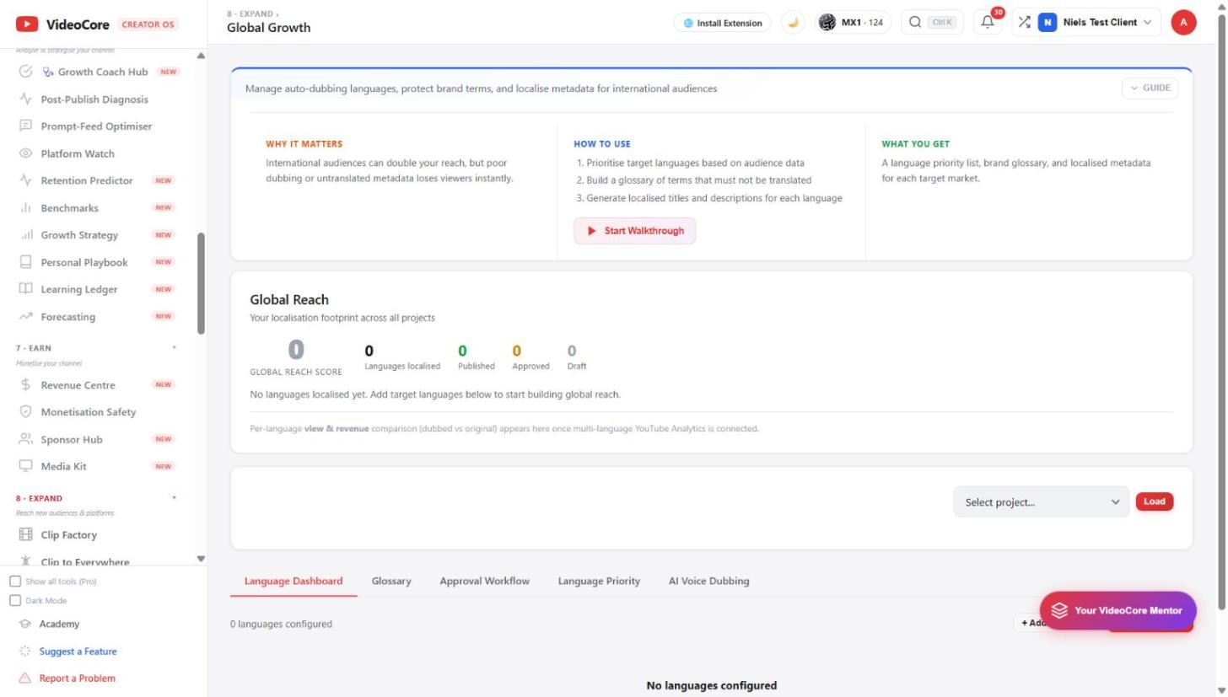Click the sidebar scrollbar thumb
Screen dimensions: 1228x697
[x=201, y=283]
